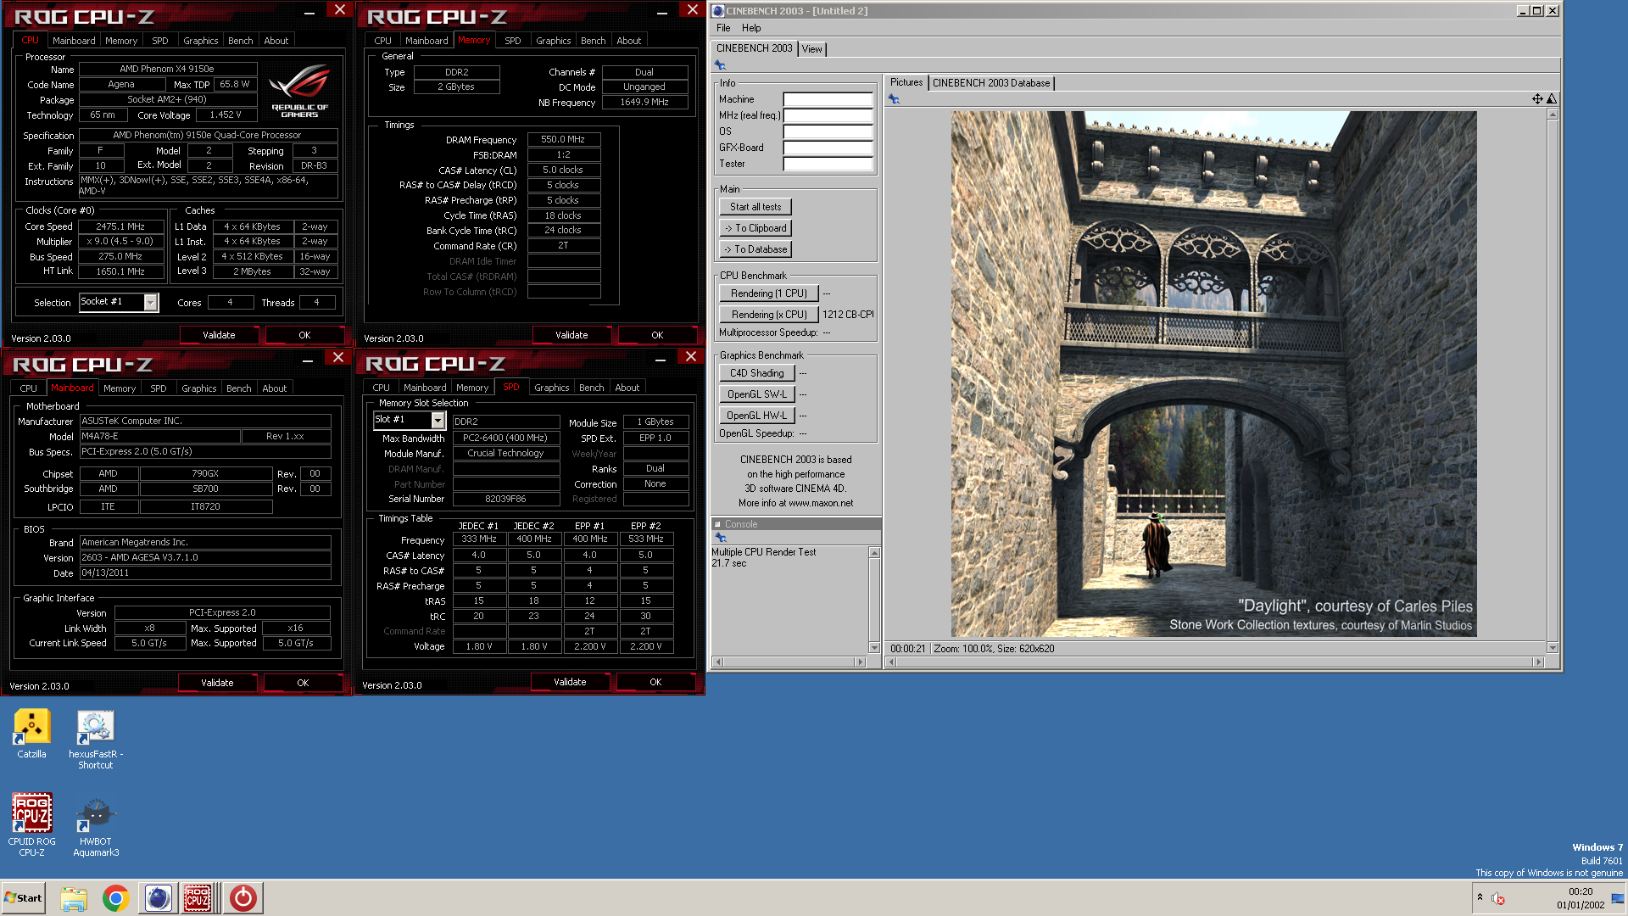The width and height of the screenshot is (1628, 916).
Task: Click the display icon in system tray
Action: pyautogui.click(x=1618, y=898)
